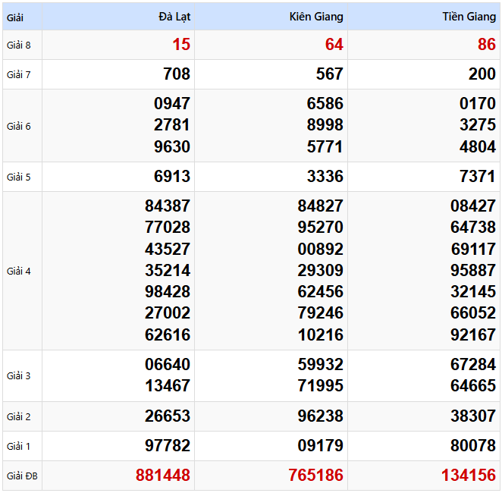Select the Giải 8 row label

(19, 45)
